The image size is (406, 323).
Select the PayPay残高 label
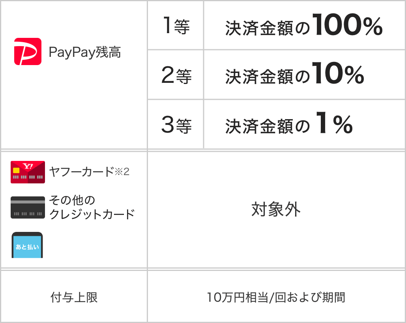[84, 52]
